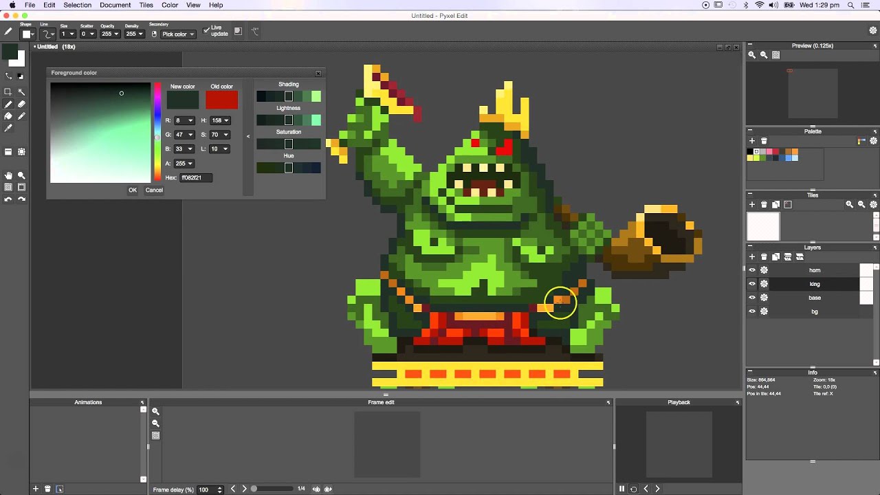Viewport: 880px width, 495px height.
Task: Select the Eraser tool
Action: pyautogui.click(x=21, y=104)
